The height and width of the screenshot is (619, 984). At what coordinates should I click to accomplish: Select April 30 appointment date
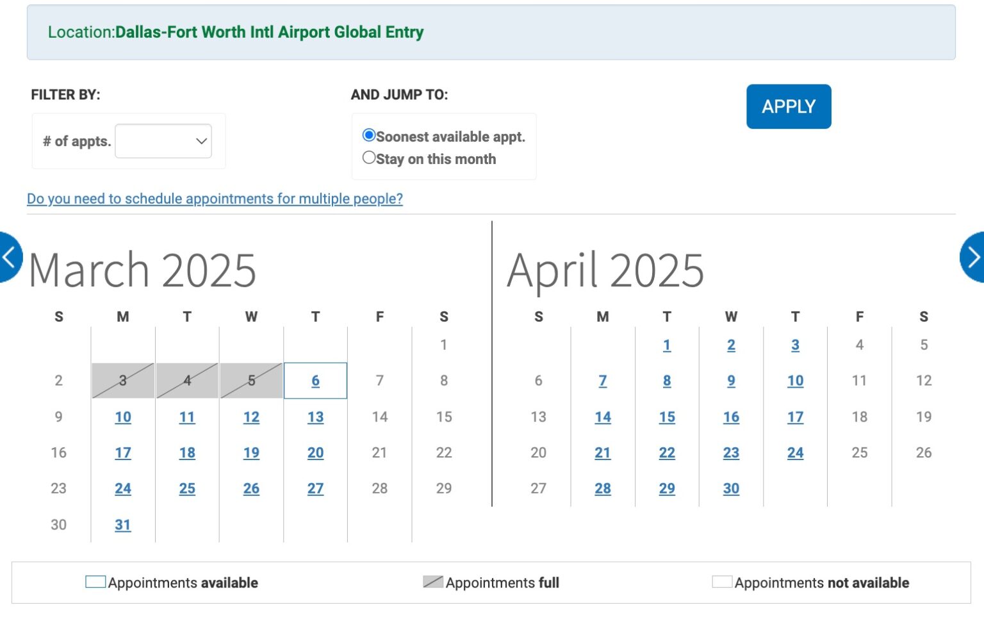(x=731, y=488)
